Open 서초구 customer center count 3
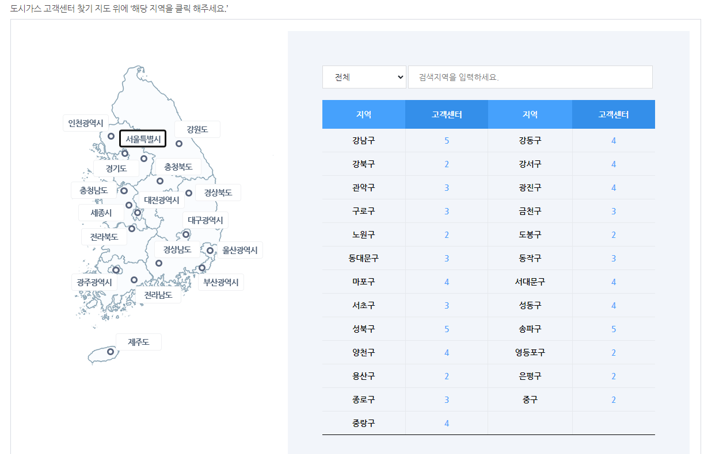 pos(447,305)
